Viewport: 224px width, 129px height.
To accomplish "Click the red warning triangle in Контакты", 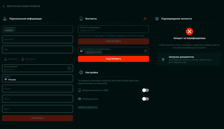I will [x=145, y=19].
